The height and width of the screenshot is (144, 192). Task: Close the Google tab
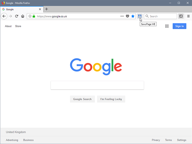tap(40, 9)
